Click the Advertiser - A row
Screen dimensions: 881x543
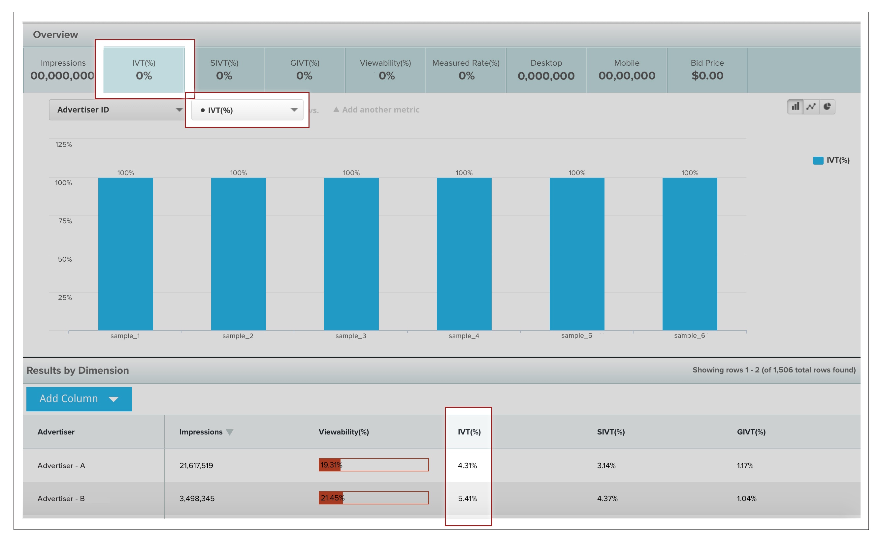coord(61,465)
